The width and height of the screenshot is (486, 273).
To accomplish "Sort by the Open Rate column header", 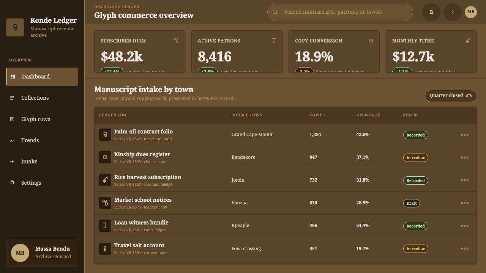I will click(x=368, y=115).
